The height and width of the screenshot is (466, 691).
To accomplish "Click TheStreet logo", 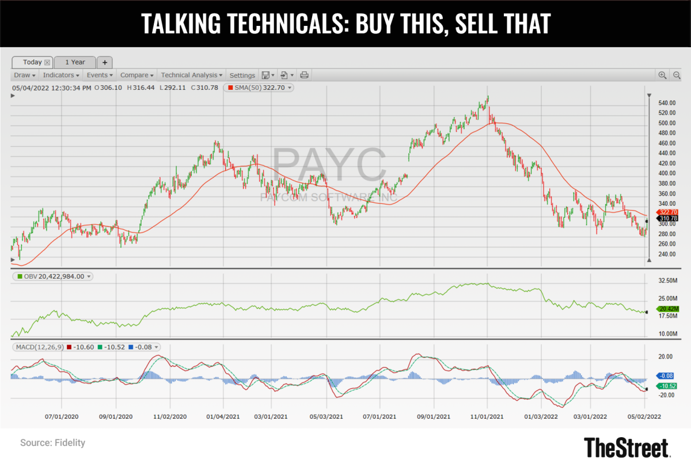I will (x=628, y=447).
